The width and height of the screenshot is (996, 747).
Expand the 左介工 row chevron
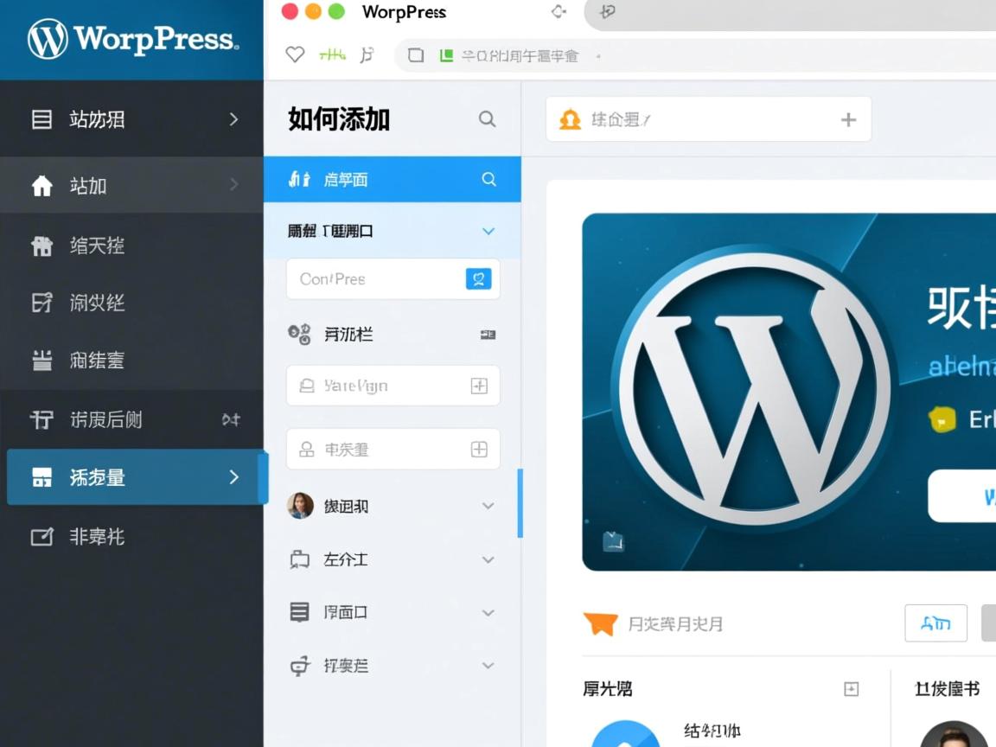coord(488,559)
